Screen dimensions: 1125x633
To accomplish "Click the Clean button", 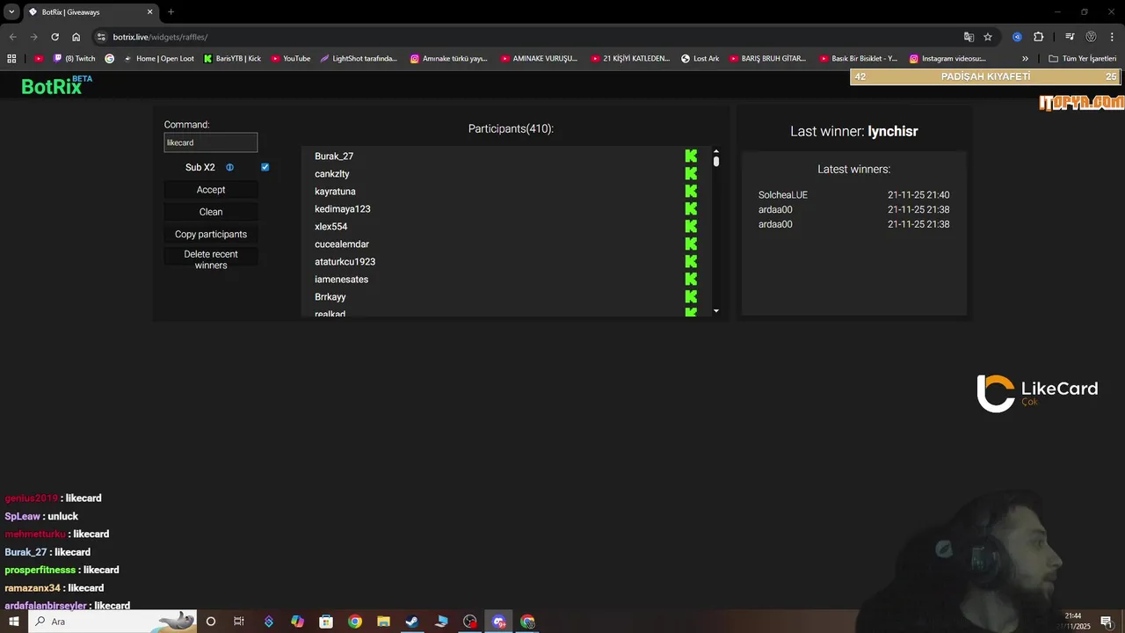I will coord(211,212).
